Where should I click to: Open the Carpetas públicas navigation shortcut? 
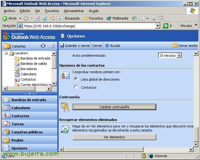click(x=29, y=132)
